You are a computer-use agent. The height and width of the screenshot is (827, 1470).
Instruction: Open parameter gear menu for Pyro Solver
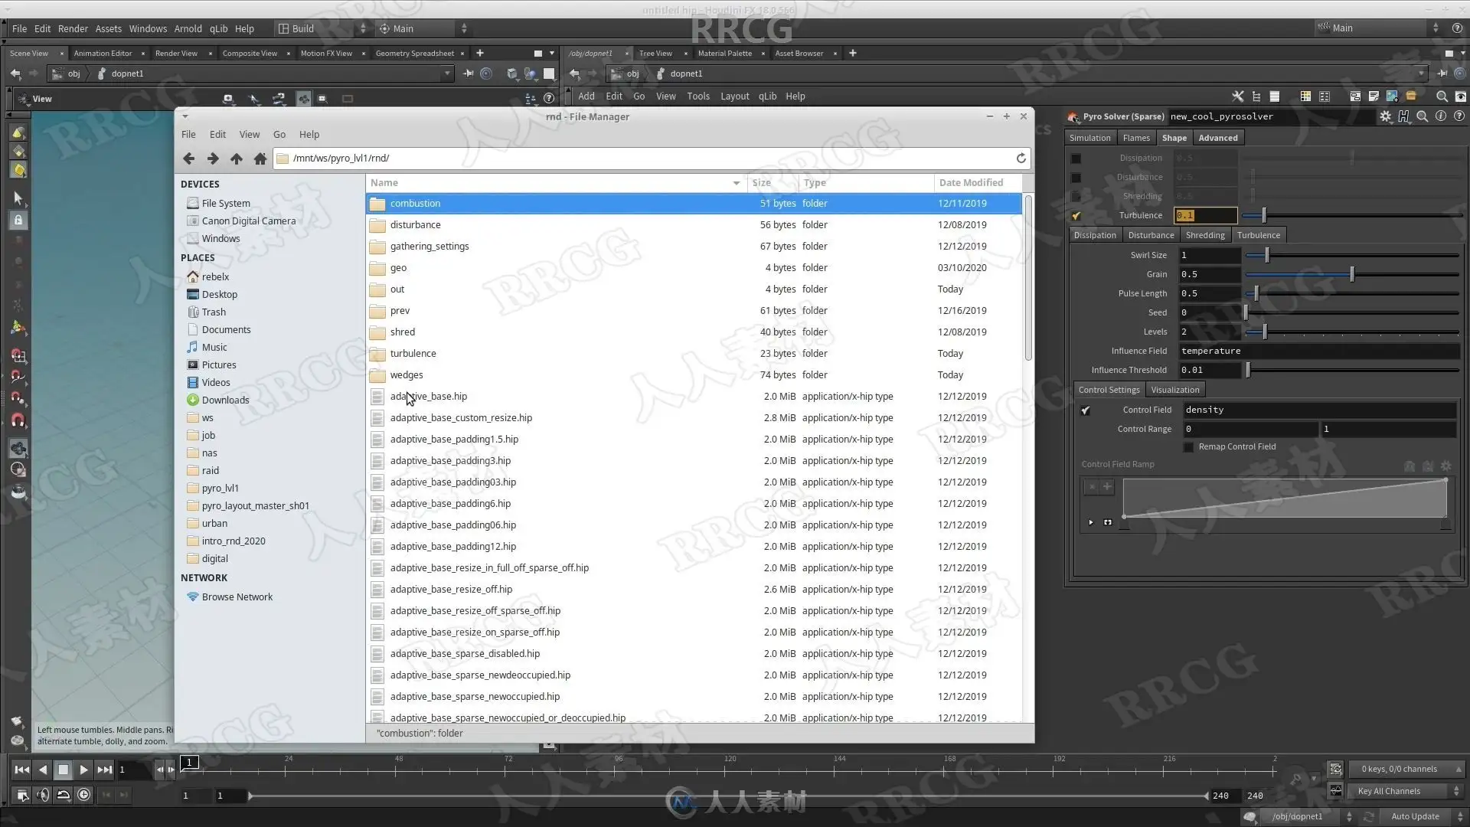pyautogui.click(x=1386, y=116)
